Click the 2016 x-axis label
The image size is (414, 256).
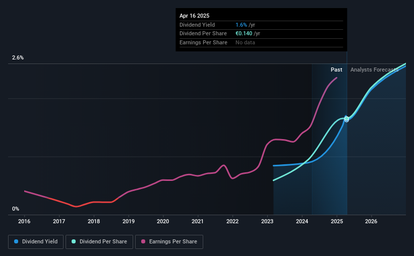point(24,221)
